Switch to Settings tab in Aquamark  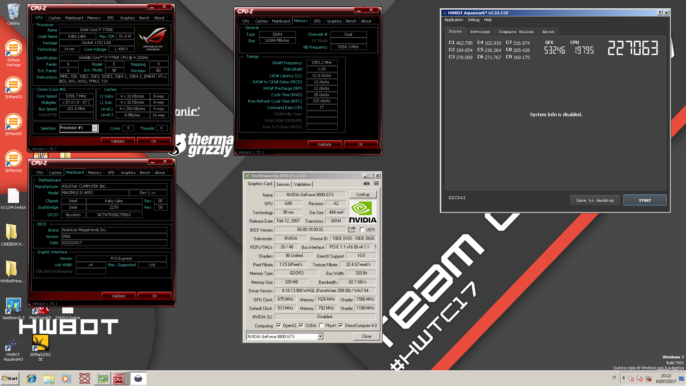coord(480,32)
